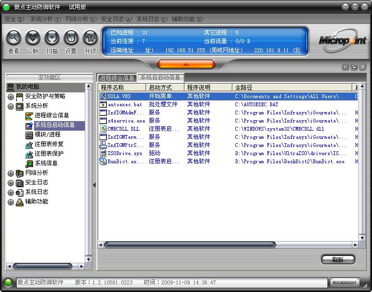Switch to the 进程综合信息 tab
The image size is (372, 292).
click(x=117, y=78)
